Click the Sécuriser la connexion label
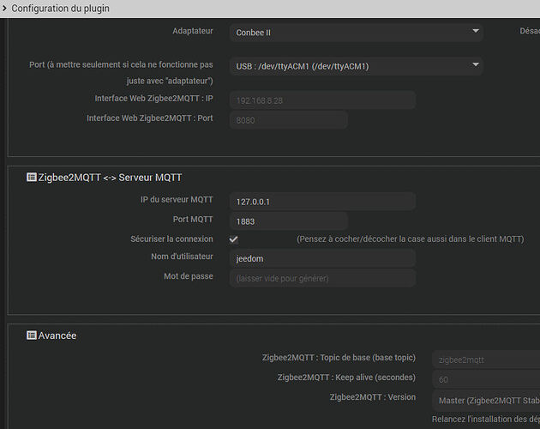 171,239
